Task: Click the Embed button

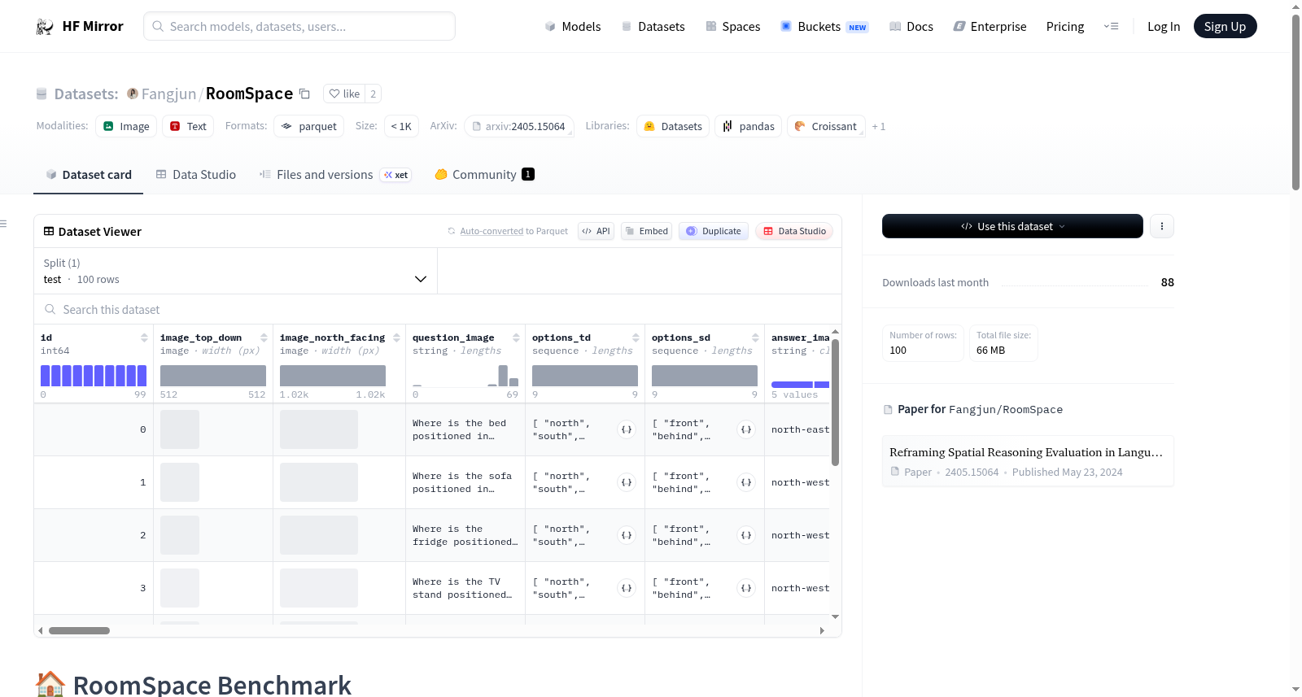Action: click(x=647, y=231)
